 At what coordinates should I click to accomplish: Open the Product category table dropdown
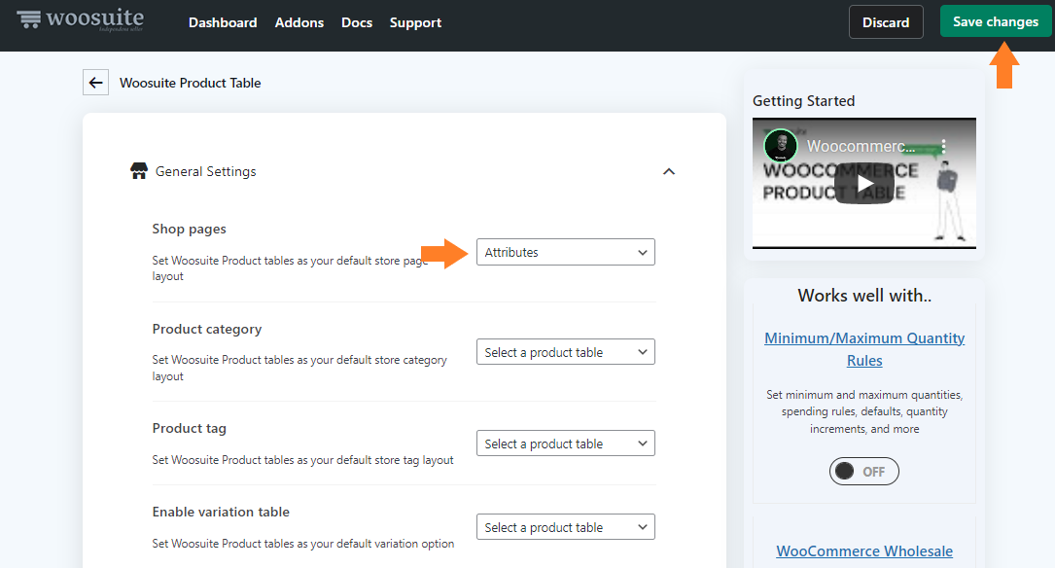[x=565, y=352]
